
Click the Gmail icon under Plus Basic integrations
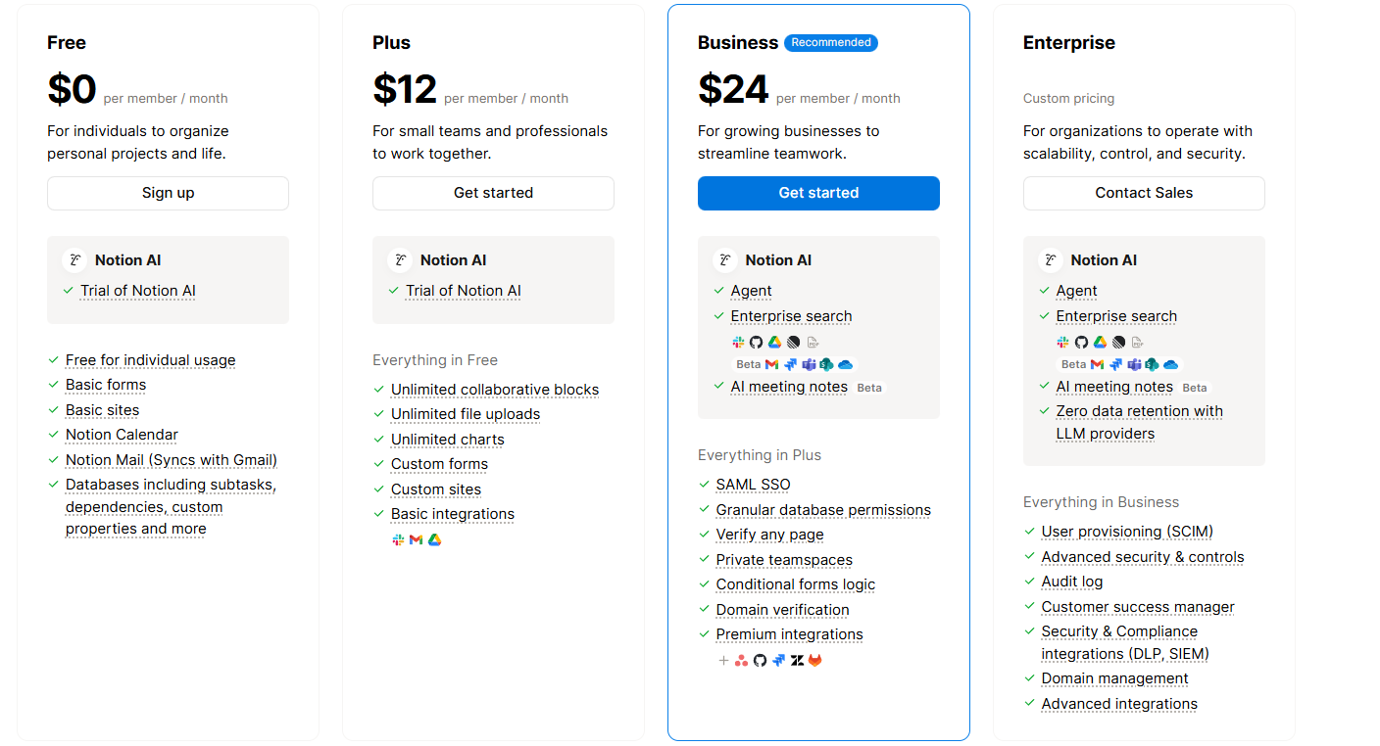[x=417, y=539]
